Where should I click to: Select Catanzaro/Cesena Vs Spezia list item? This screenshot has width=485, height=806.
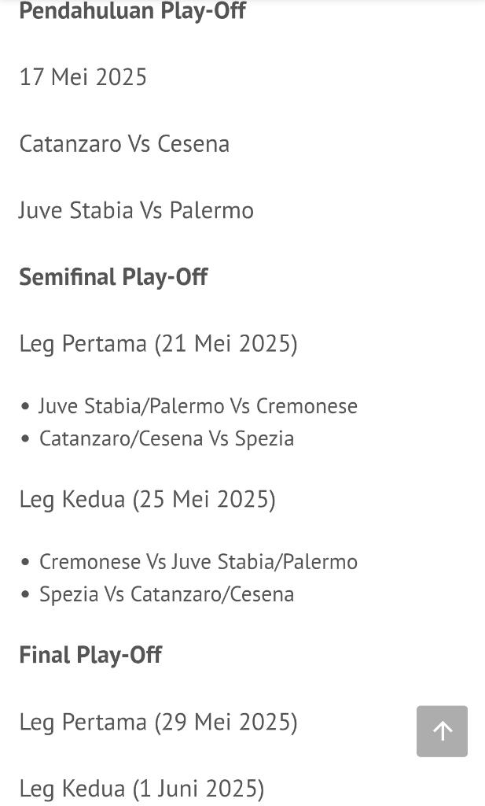(167, 438)
